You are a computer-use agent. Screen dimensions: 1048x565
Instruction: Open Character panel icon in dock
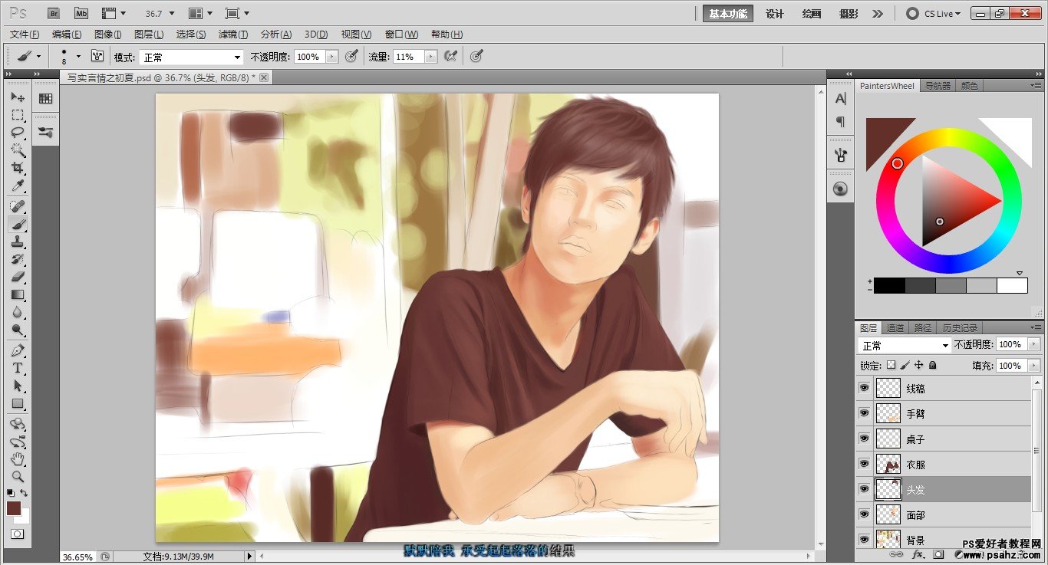pyautogui.click(x=840, y=98)
